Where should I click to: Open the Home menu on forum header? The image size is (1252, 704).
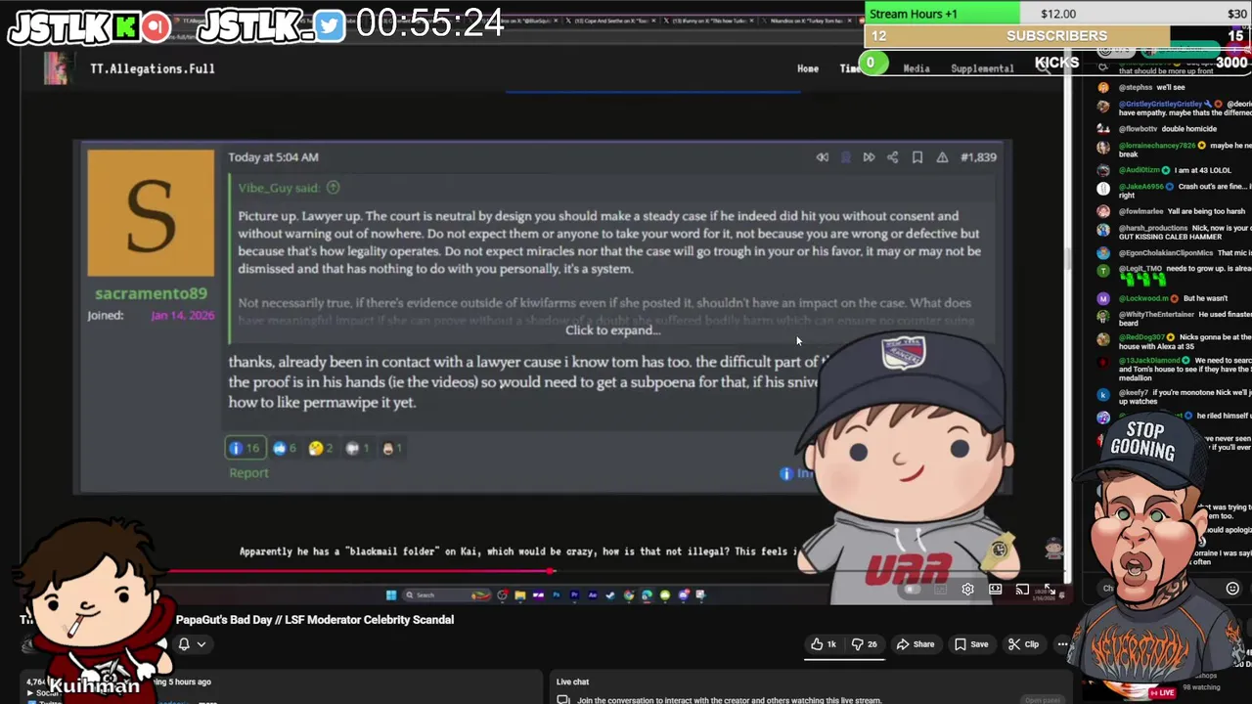(x=808, y=68)
